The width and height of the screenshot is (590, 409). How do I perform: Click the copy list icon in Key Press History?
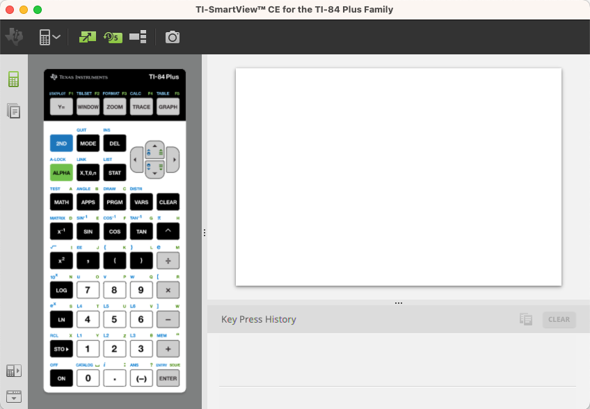[526, 319]
